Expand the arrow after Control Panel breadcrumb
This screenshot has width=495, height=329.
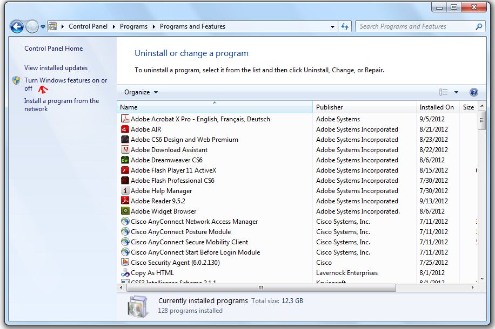click(x=114, y=27)
